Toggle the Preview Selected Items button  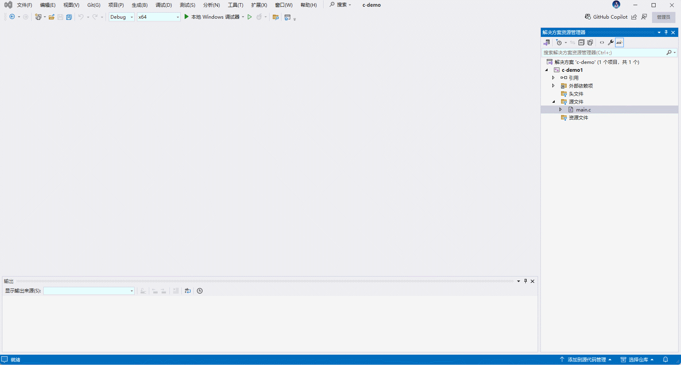[619, 42]
